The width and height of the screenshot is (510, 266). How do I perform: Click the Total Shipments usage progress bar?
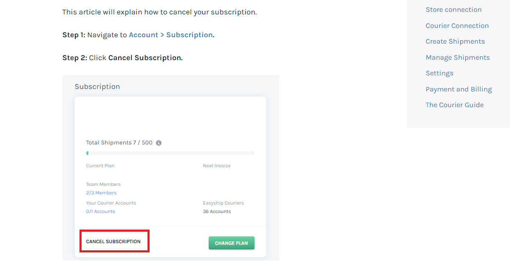tap(170, 153)
